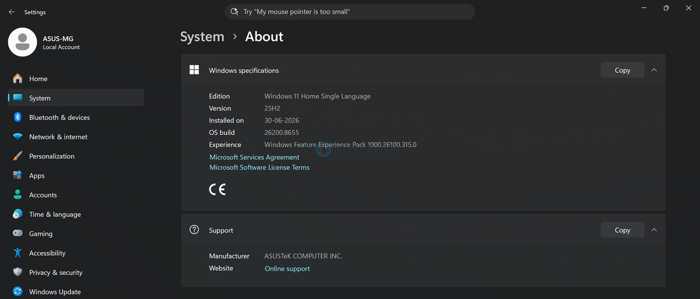Screen dimensions: 700x299
Task: Click the back arrow in Settings
Action: point(12,12)
